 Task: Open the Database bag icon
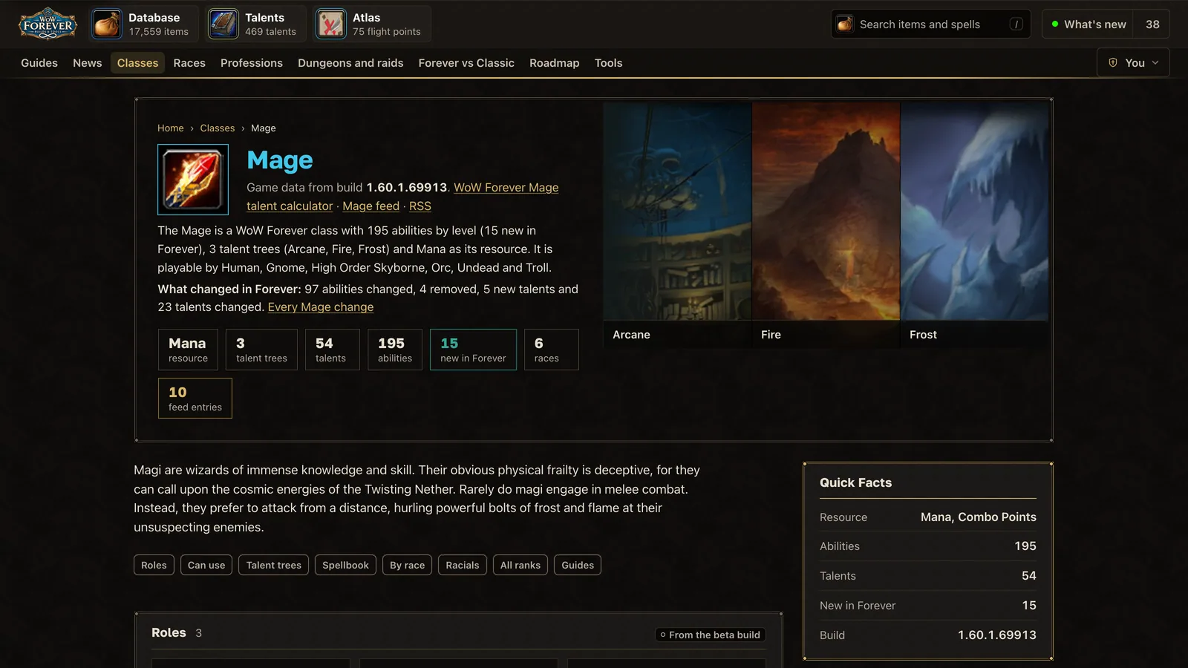pos(107,24)
